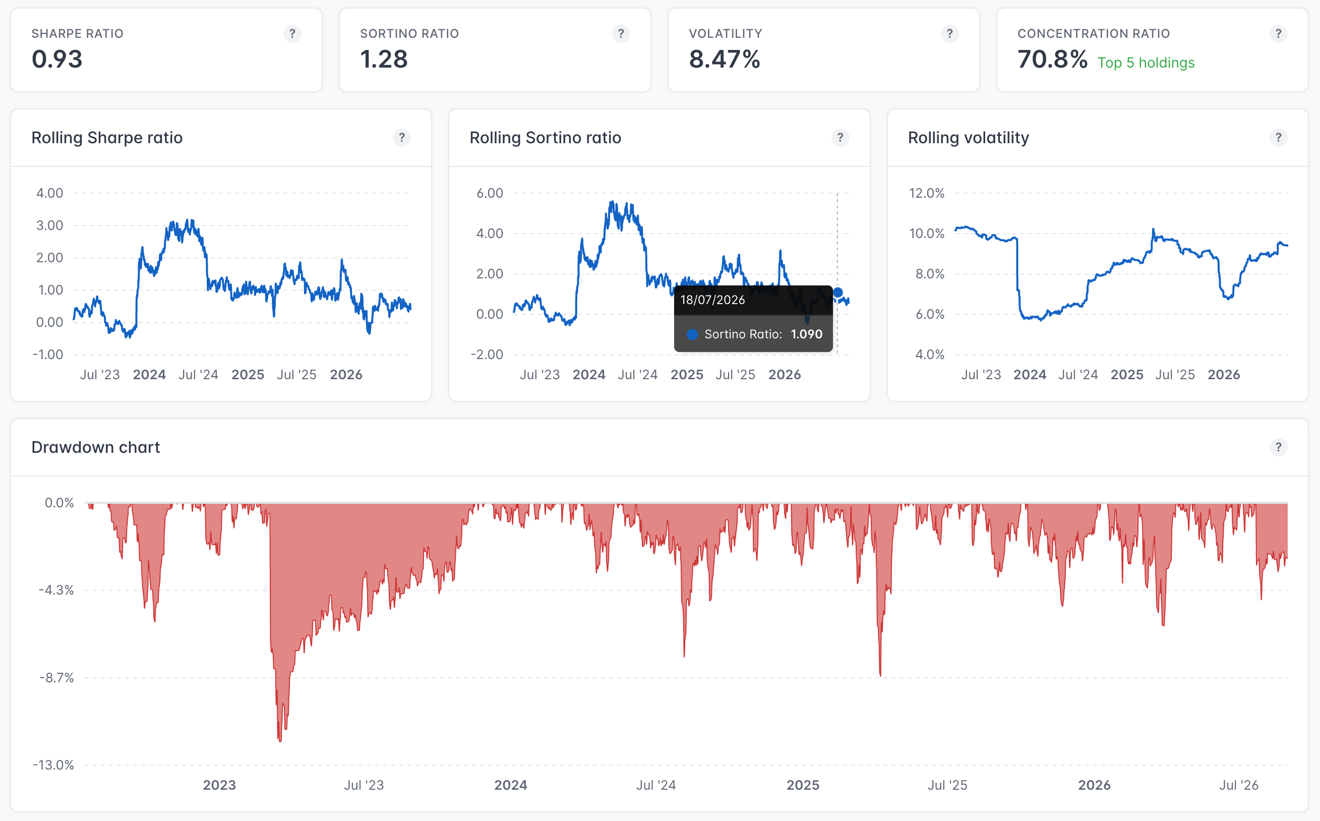Click the tooltip date 18/07/2026
Screen dimensions: 1320x821
coord(712,300)
